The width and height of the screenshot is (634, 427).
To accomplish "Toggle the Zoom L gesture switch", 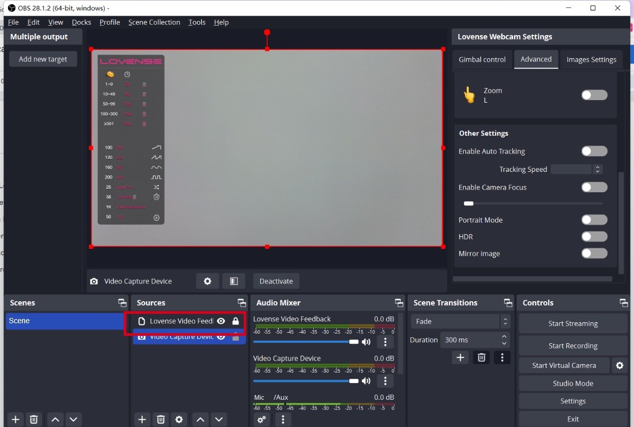I will [595, 95].
